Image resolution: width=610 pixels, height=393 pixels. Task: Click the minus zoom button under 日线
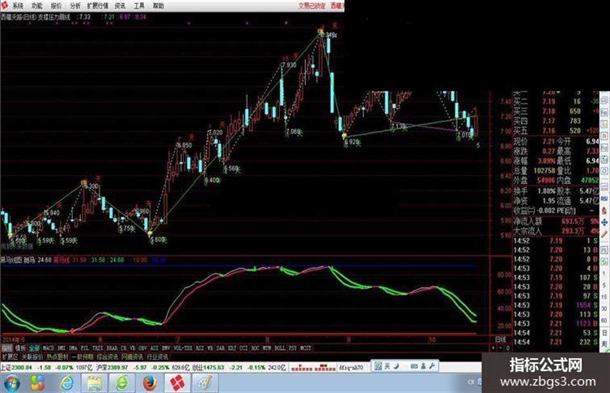(x=501, y=348)
